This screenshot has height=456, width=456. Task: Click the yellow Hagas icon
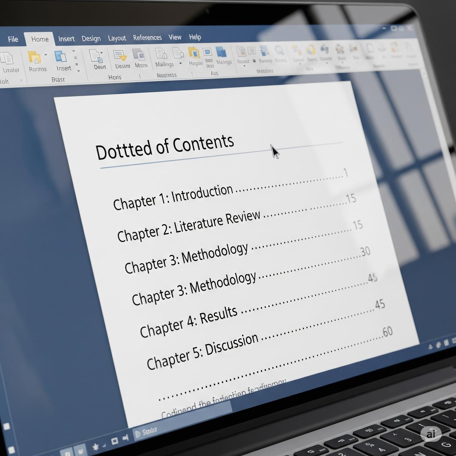[x=194, y=53]
